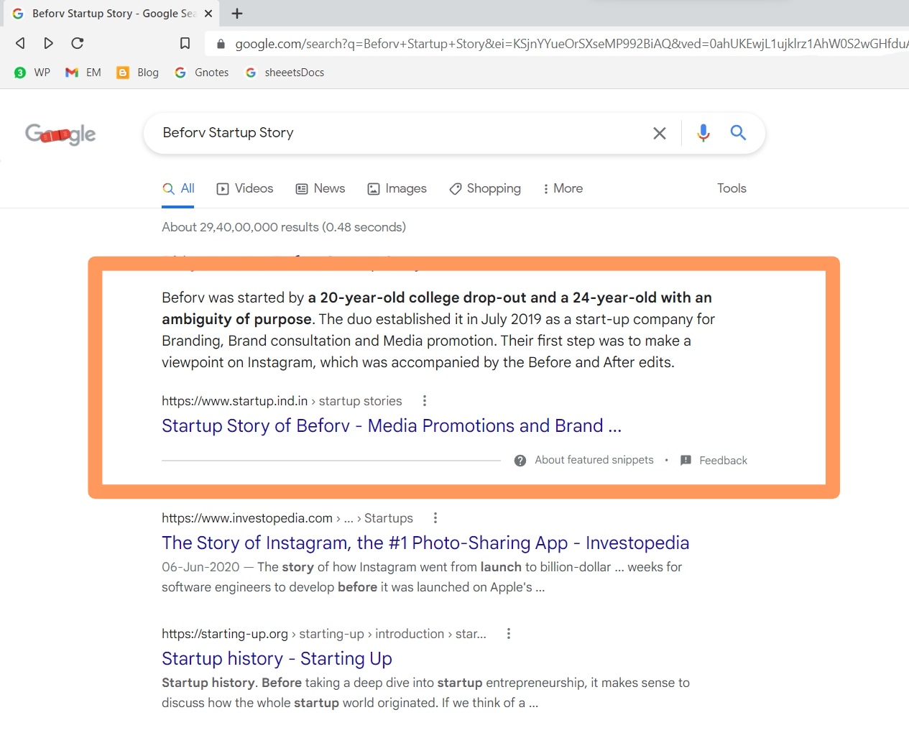Send snippet Feedback via the text link
The width and height of the screenshot is (909, 733).
pyautogui.click(x=723, y=461)
